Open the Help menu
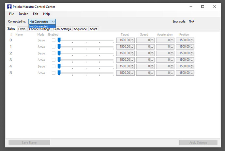225x151 pixels. pos(46,14)
